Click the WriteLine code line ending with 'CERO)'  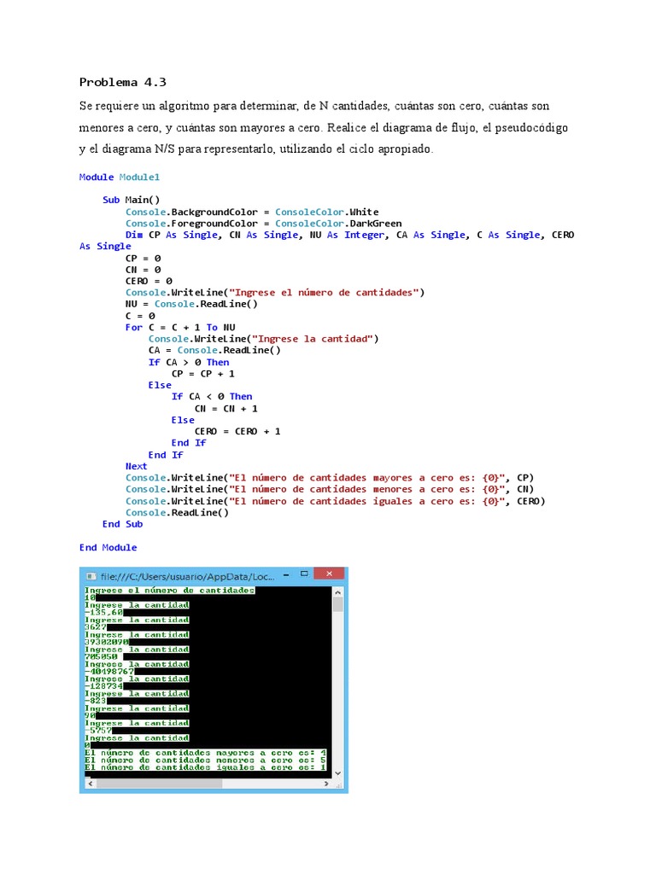pyautogui.click(x=335, y=502)
